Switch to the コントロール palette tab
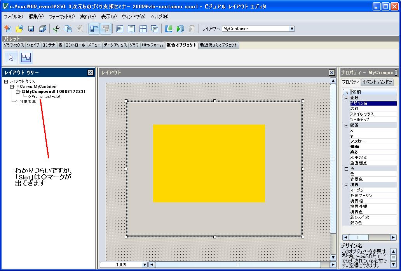This screenshot has width=401, height=271. [75, 45]
